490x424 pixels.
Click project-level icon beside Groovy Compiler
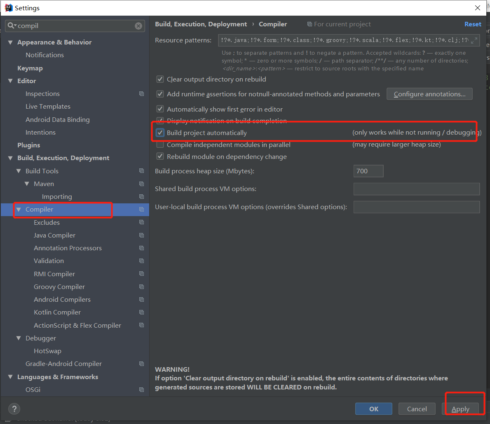(142, 287)
